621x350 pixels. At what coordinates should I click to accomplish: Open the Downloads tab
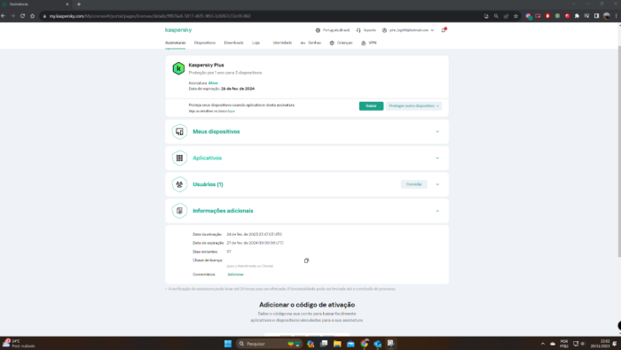[x=233, y=43]
